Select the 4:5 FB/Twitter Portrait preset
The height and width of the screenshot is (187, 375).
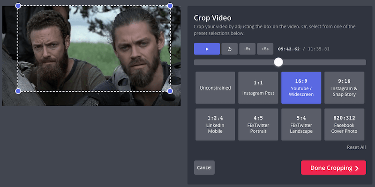coord(258,124)
